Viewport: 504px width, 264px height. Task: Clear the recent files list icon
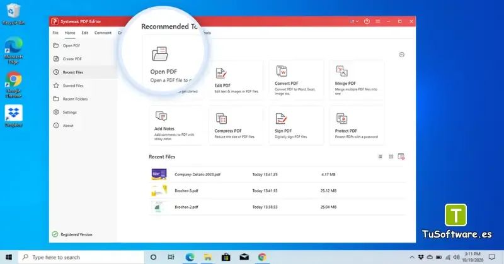click(401, 157)
